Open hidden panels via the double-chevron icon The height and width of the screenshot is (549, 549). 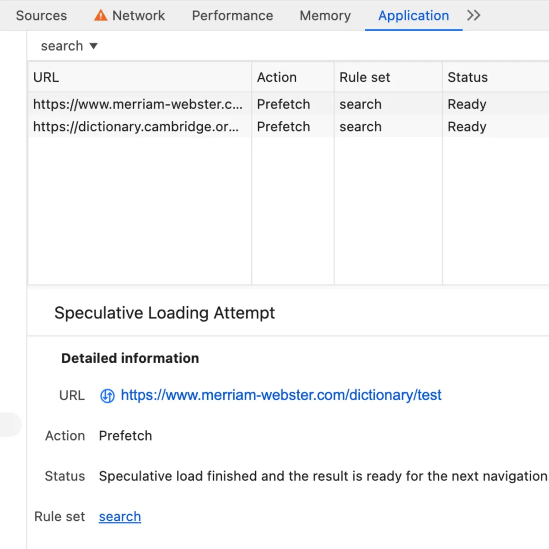(x=474, y=15)
